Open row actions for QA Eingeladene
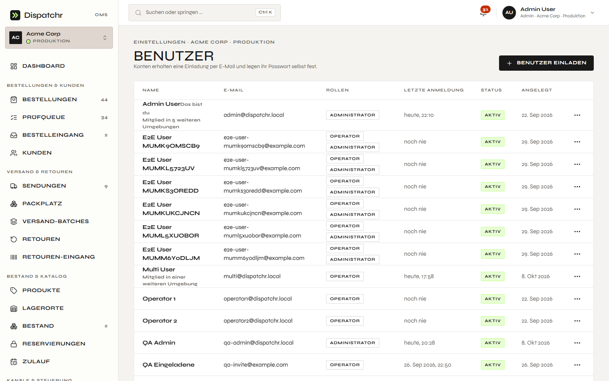609x381 pixels. click(577, 365)
